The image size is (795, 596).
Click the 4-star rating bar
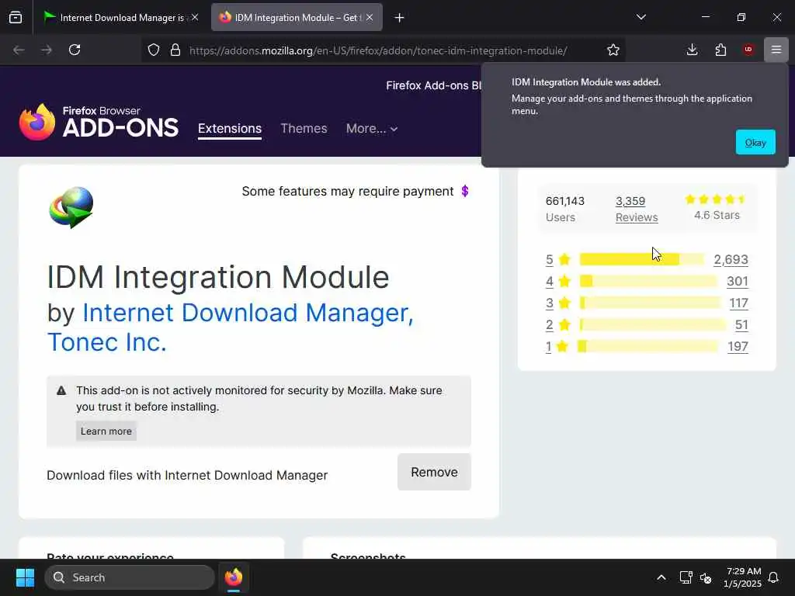coord(648,281)
